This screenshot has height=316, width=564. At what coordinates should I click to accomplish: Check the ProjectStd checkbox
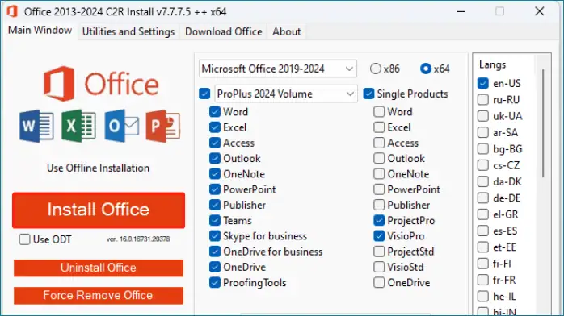[x=379, y=252]
